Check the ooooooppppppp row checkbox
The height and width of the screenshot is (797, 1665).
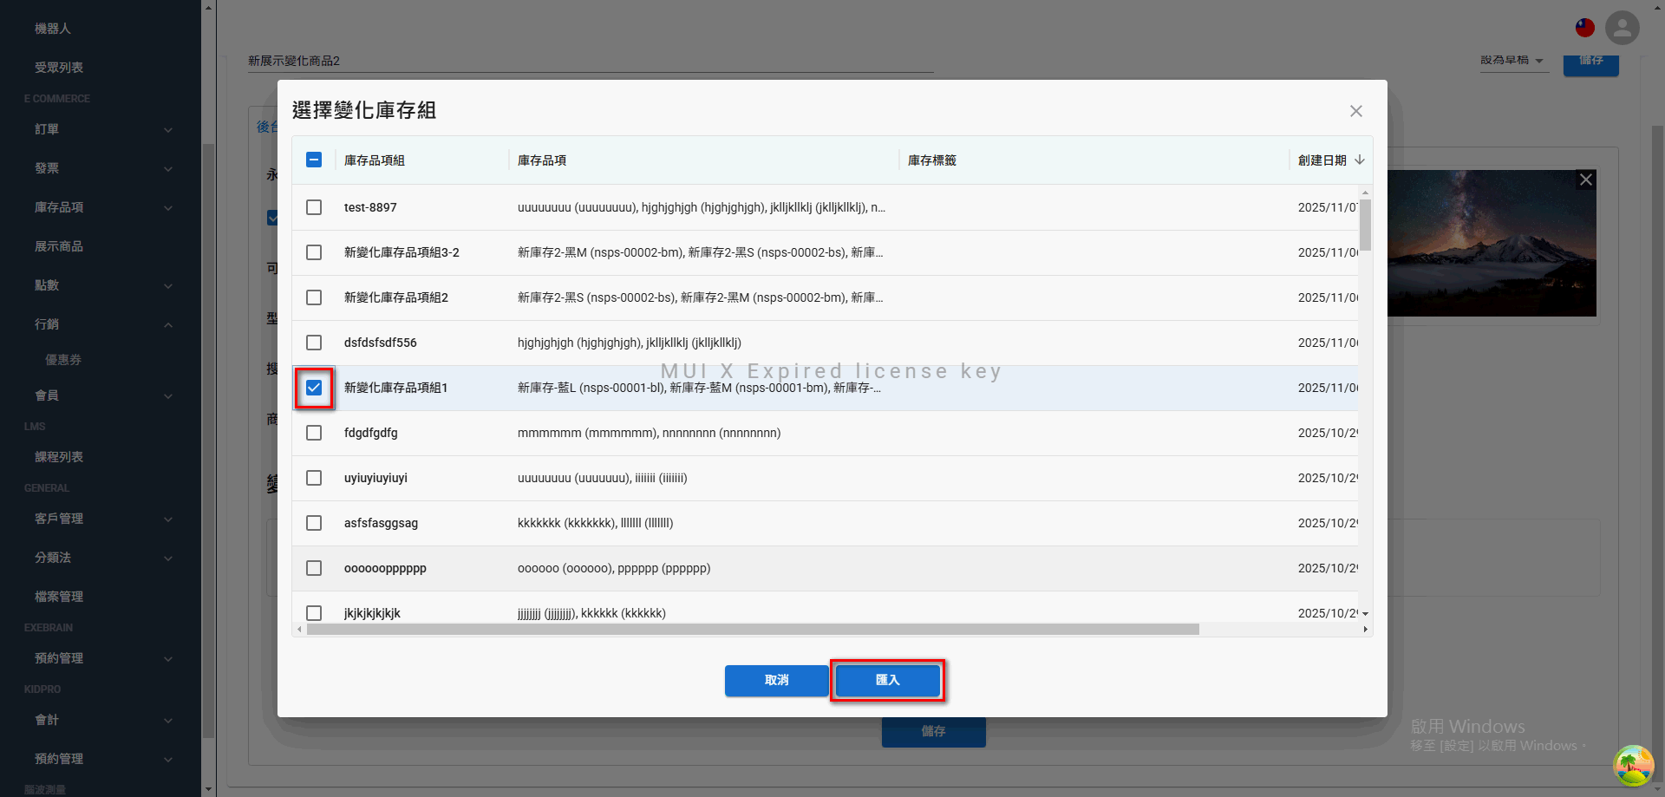pos(314,568)
